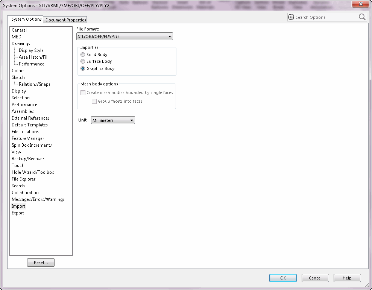Image resolution: width=372 pixels, height=290 pixels.
Task: Click the Reset... button
Action: [41, 263]
